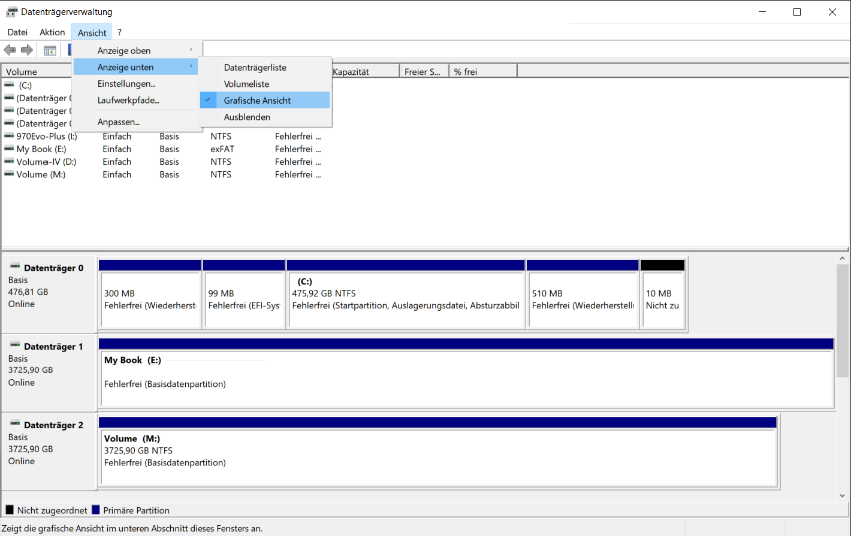Click Basis cell in the Volume (M:) row
Viewport: 851px width, 536px height.
[x=169, y=174]
